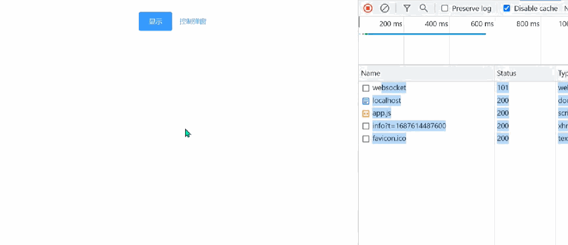
Task: Click the 400 ms timeline marker
Action: 436,24
